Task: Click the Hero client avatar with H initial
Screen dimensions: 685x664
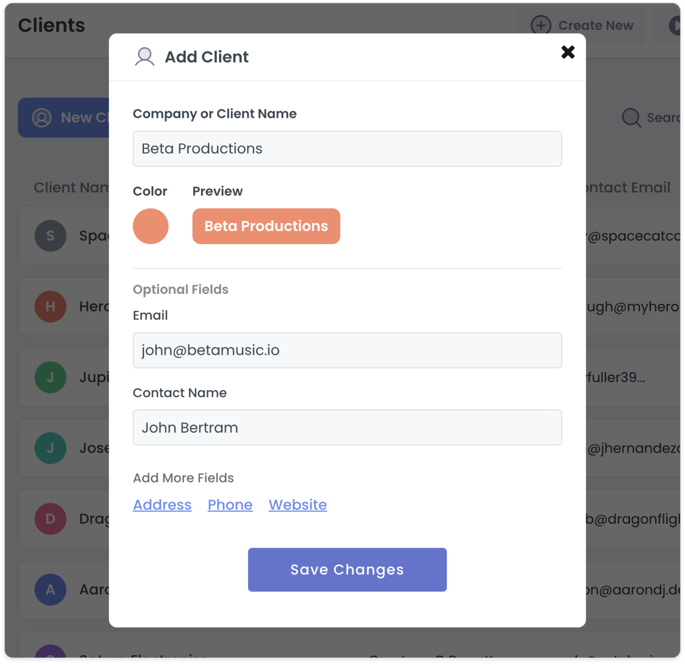Action: pyautogui.click(x=50, y=307)
